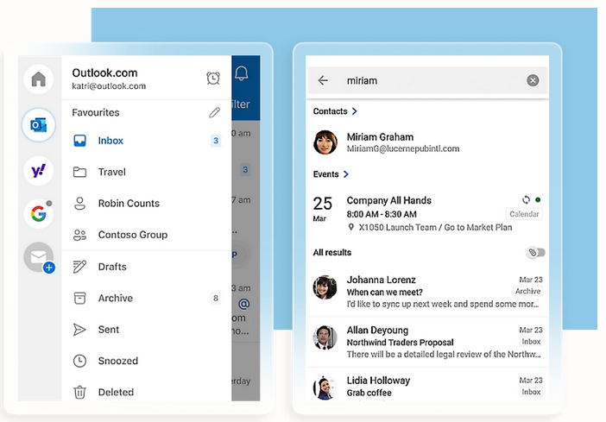Tap the Home icon in the account sidebar
Screen dimensions: 606x422
(x=39, y=79)
